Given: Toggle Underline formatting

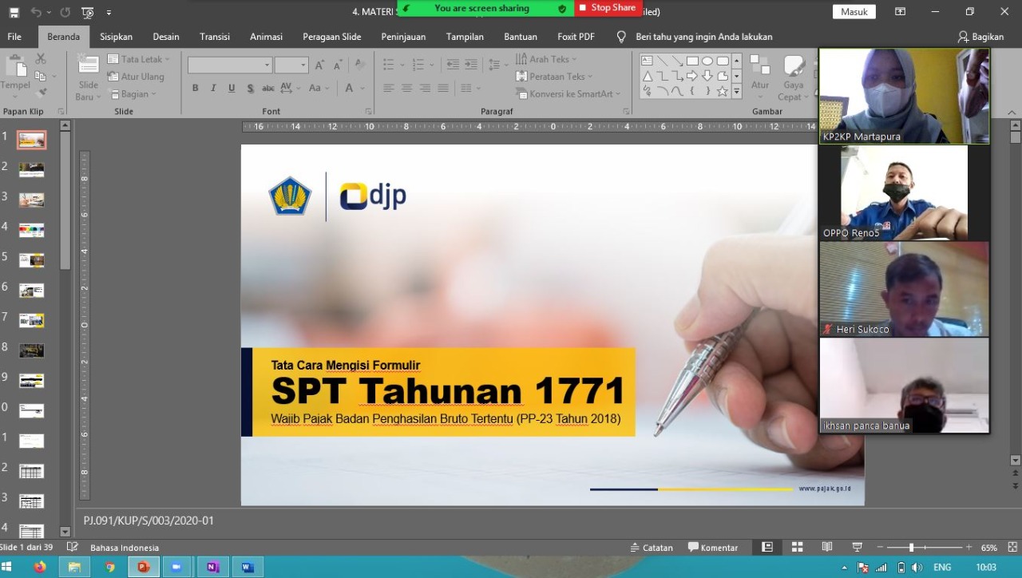Looking at the screenshot, I should (x=232, y=88).
